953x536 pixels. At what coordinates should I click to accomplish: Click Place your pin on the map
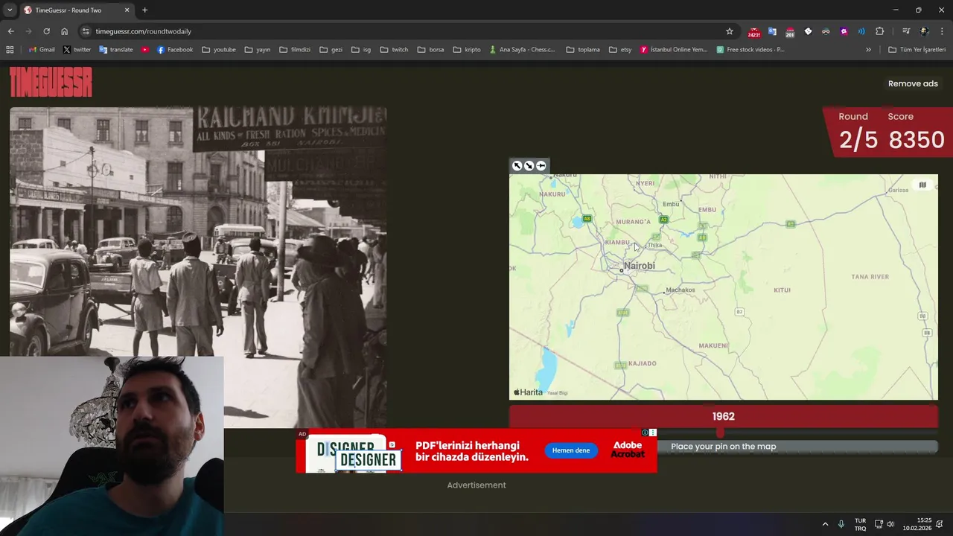724,447
